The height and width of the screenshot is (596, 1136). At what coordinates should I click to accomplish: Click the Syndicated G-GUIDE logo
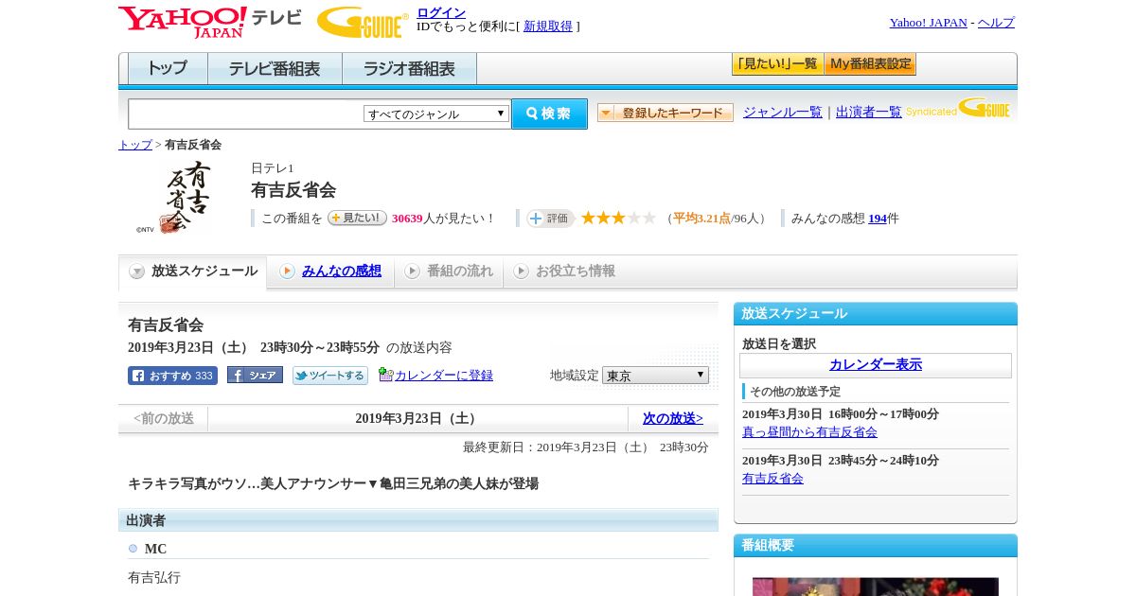[x=958, y=108]
